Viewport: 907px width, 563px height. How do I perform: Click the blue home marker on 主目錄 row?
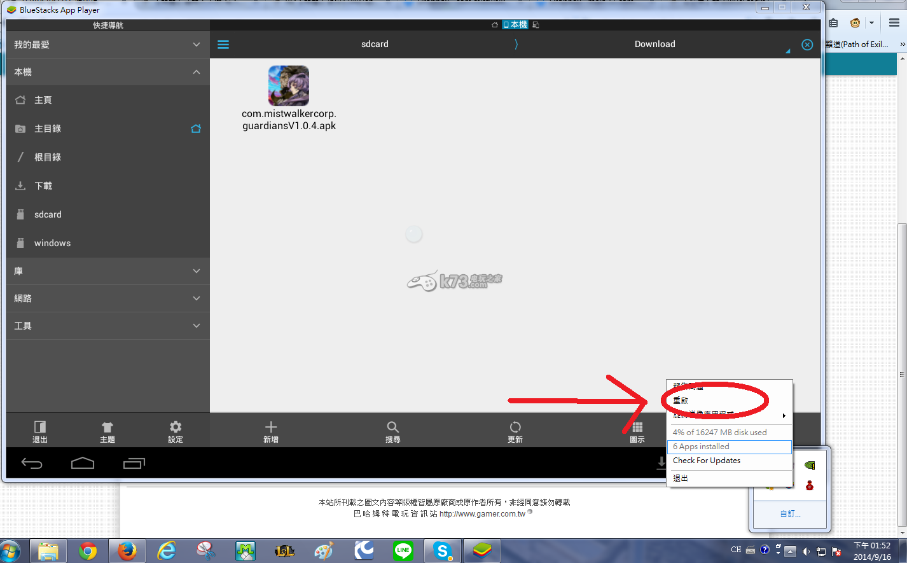click(x=196, y=129)
